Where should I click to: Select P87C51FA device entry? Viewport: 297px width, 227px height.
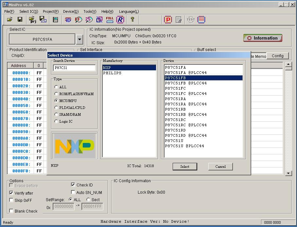pyautogui.click(x=203, y=67)
